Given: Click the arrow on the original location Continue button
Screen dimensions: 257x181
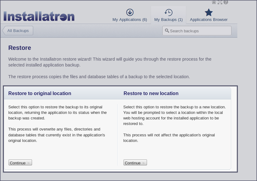Looking at the screenshot, I should [x=29, y=163].
